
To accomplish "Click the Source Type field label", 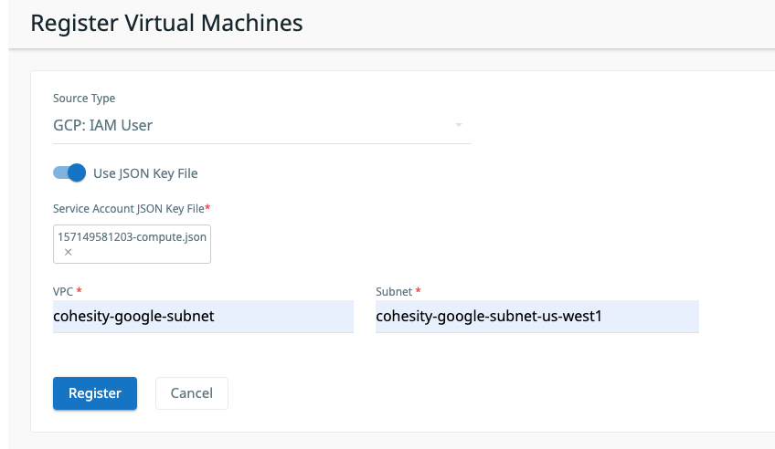I will coord(84,99).
